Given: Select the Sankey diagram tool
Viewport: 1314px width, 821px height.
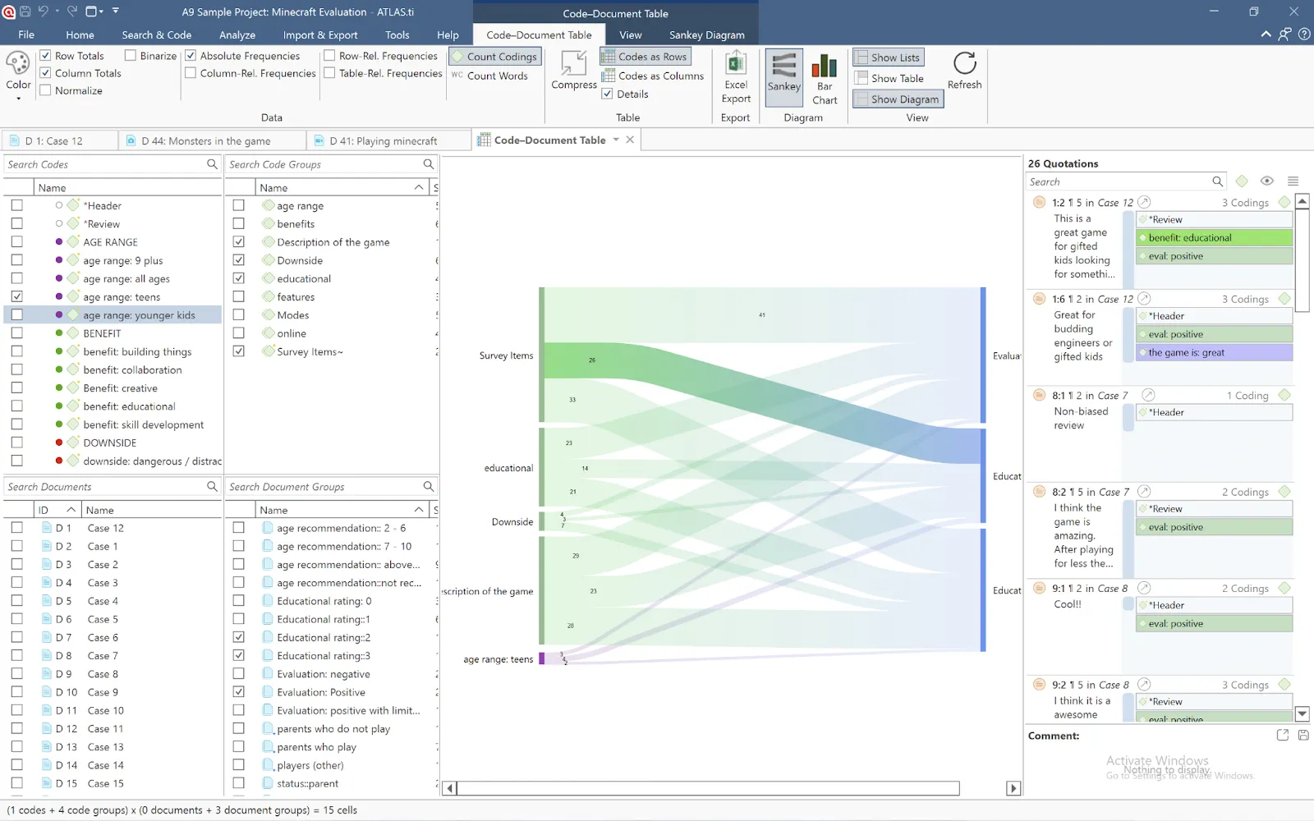Looking at the screenshot, I should click(783, 76).
